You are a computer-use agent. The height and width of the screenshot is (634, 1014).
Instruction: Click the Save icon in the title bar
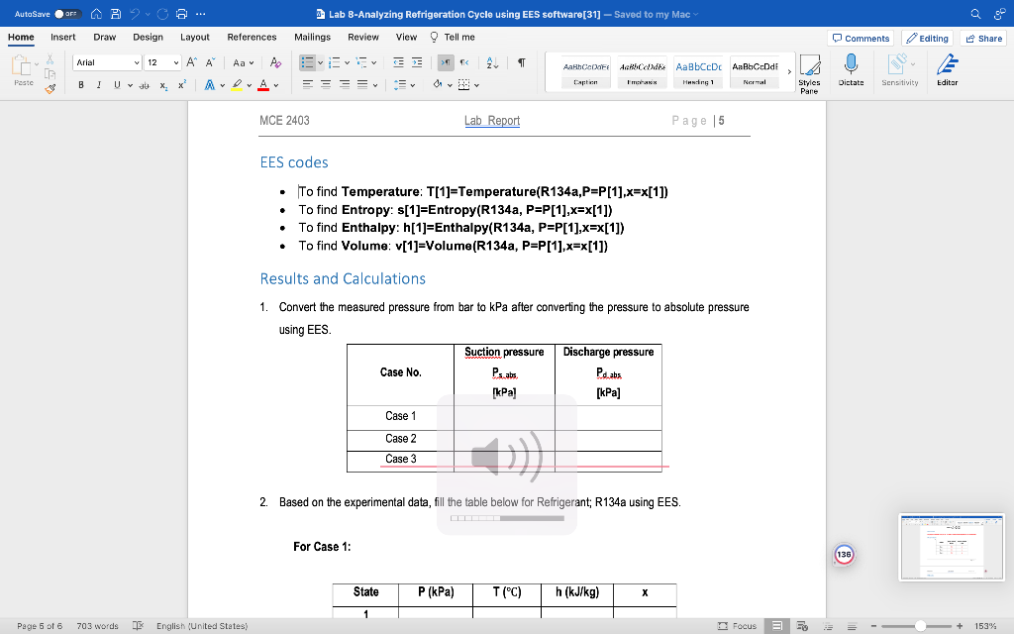tap(115, 14)
